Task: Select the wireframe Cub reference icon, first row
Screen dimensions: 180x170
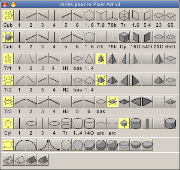Action: click(x=8, y=16)
